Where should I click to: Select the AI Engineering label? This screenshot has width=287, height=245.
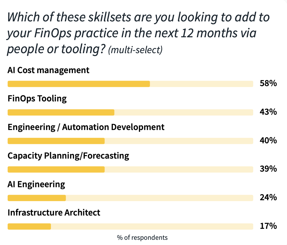coord(36,184)
